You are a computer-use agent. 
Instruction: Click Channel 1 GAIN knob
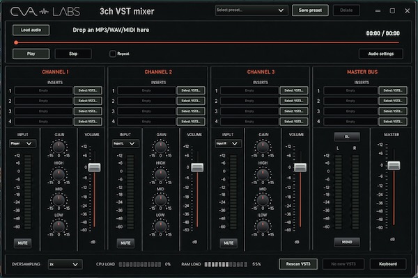click(x=59, y=147)
